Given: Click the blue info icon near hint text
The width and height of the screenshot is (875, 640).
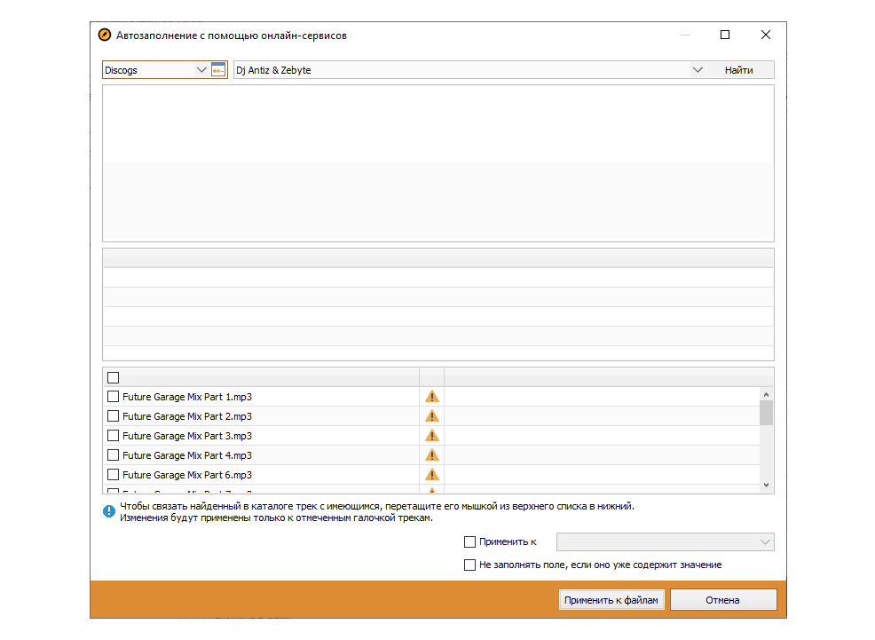Looking at the screenshot, I should pyautogui.click(x=108, y=511).
